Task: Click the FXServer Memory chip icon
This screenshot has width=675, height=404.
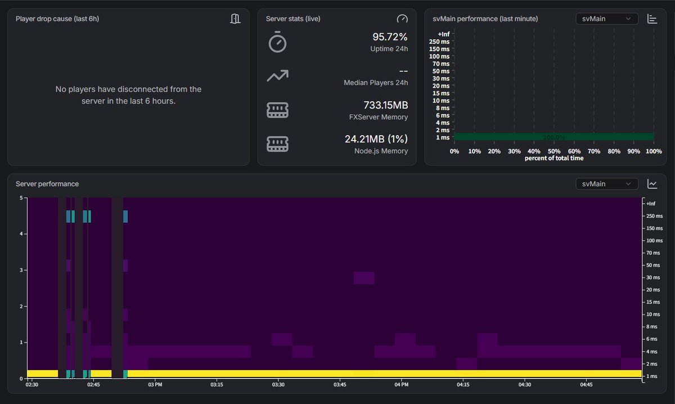Action: 277,110
